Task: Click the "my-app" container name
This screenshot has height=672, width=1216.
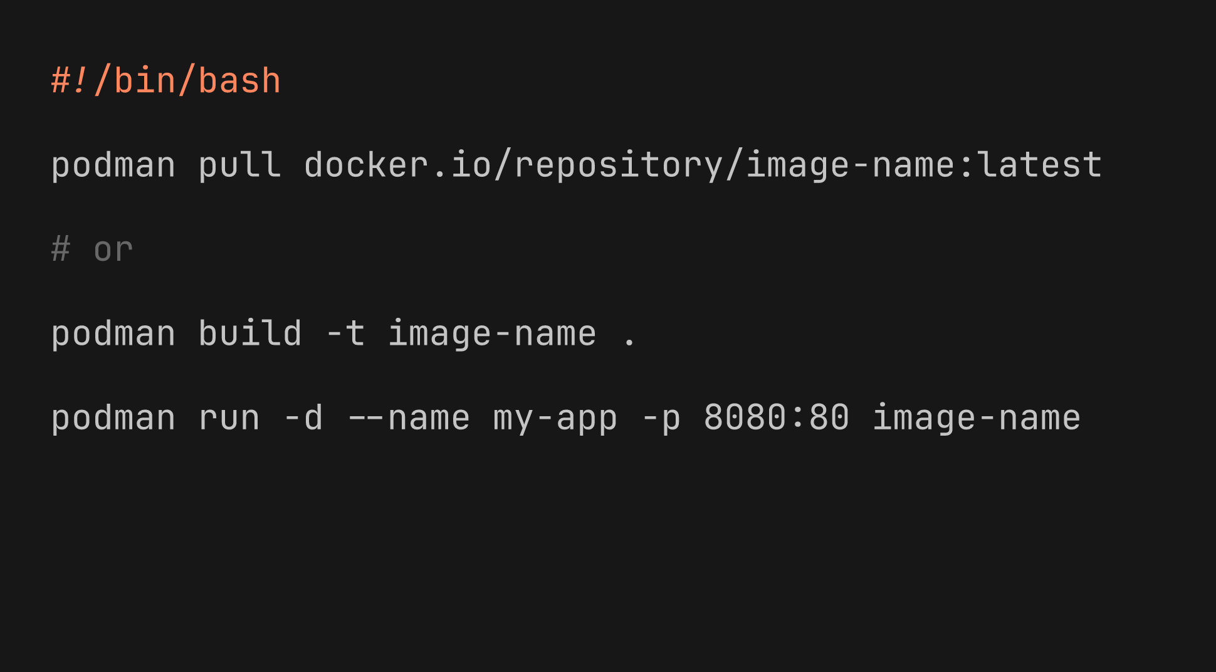Action: [555, 419]
